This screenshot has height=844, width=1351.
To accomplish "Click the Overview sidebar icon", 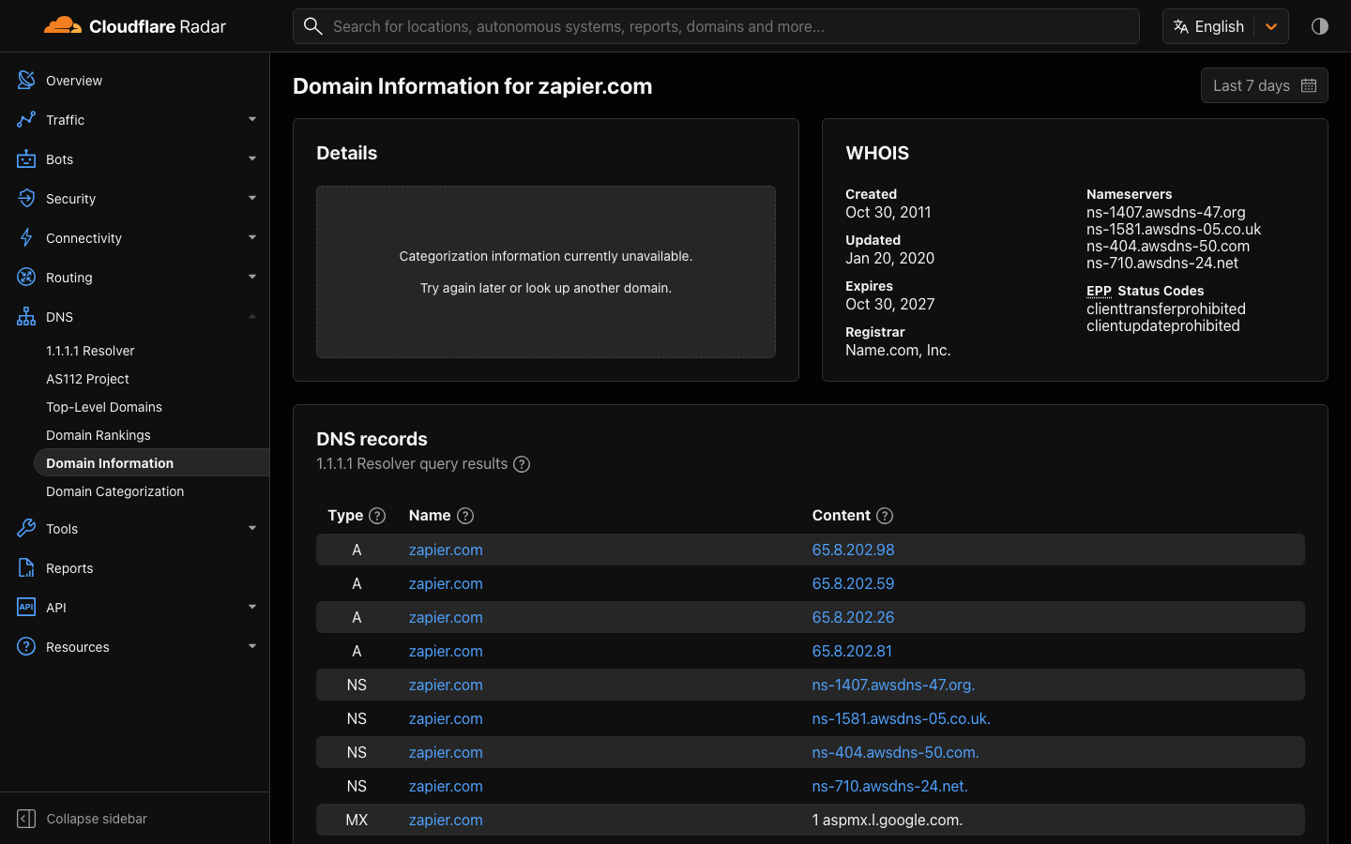I will [26, 81].
